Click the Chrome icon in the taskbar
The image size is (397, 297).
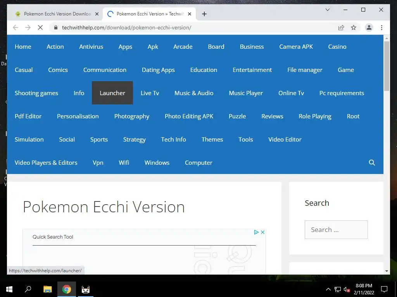pyautogui.click(x=67, y=289)
